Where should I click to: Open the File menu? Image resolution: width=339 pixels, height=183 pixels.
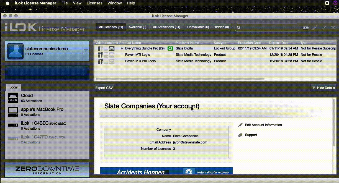pyautogui.click(x=65, y=3)
